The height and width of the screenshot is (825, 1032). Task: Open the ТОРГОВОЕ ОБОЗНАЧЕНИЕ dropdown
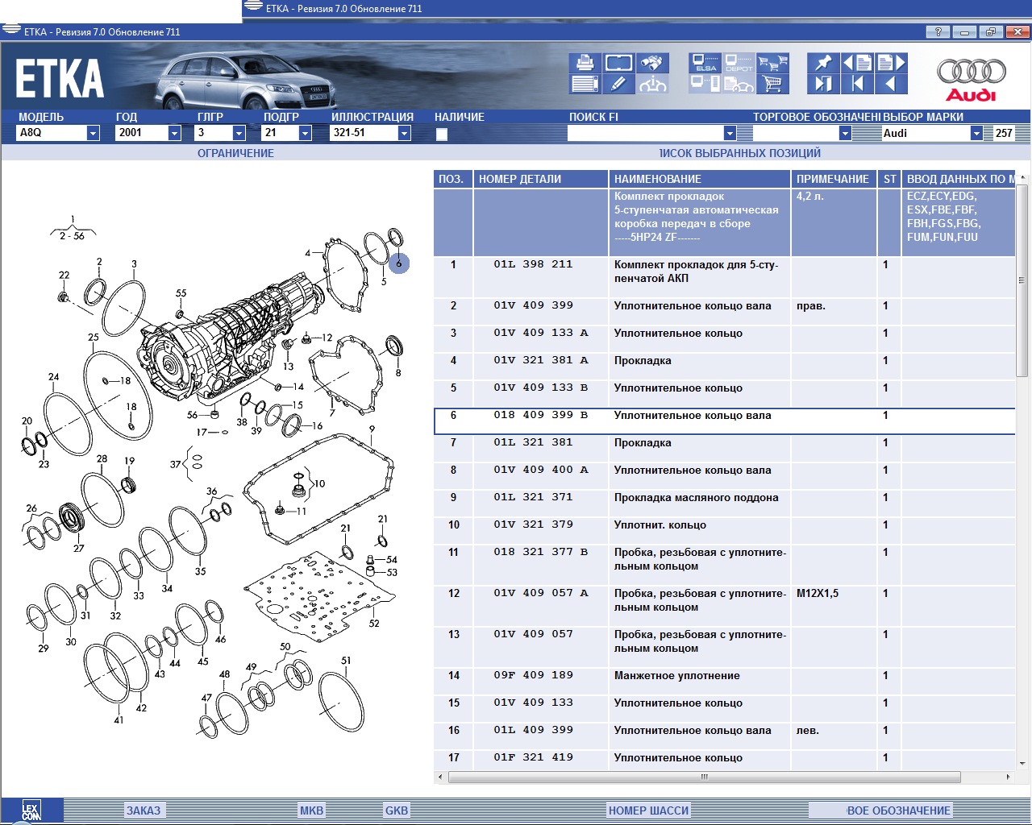845,133
